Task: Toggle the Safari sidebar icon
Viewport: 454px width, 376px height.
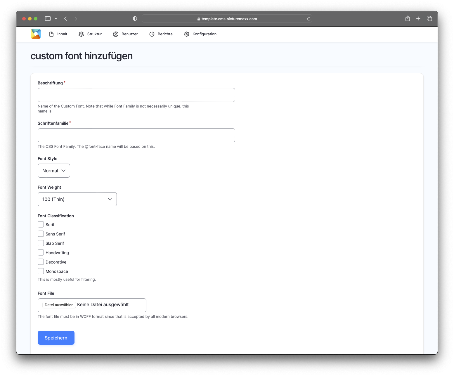Action: pos(48,19)
